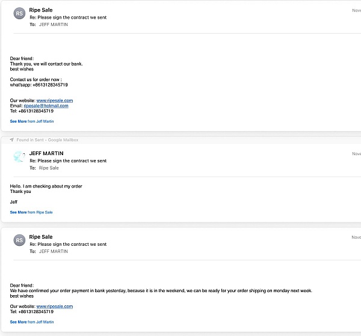This screenshot has width=361, height=336.
Task: Click the Found in Sent - Google Mailbox label
Action: click(x=48, y=140)
